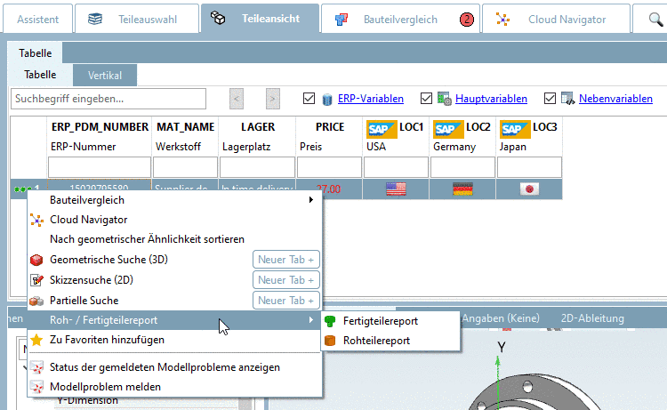Go to next search result button

[x=273, y=99]
